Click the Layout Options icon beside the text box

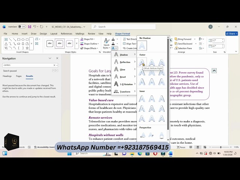click(x=214, y=71)
